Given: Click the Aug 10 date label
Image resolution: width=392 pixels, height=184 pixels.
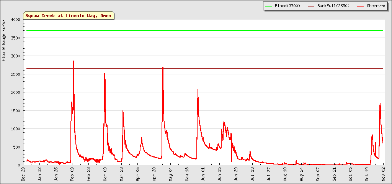Looking at the screenshot, I should point(285,174).
